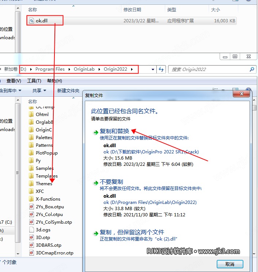Open the X-Functions folder icon
This screenshot has width=258, height=272.
point(31,199)
